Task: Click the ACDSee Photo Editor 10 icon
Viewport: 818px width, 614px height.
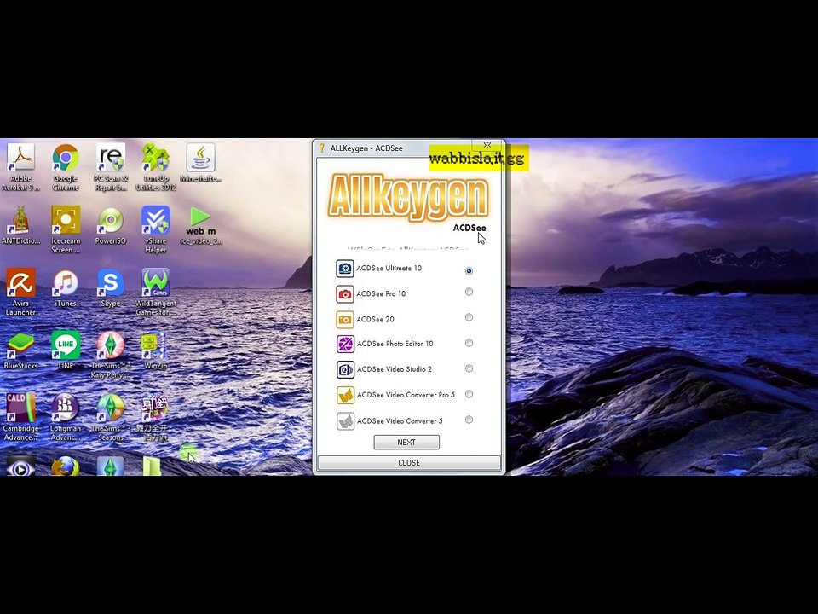Action: coord(345,344)
